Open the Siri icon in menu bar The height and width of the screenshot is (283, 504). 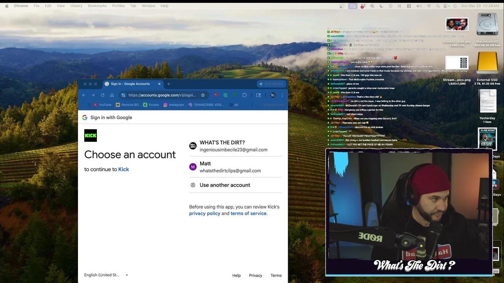tap(455, 6)
